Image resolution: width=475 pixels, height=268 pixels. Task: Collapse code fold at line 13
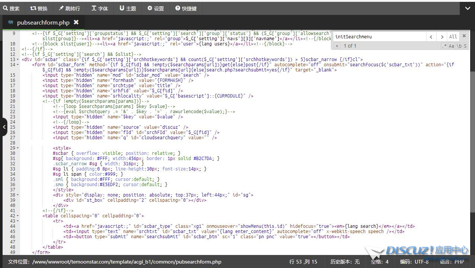click(17, 60)
